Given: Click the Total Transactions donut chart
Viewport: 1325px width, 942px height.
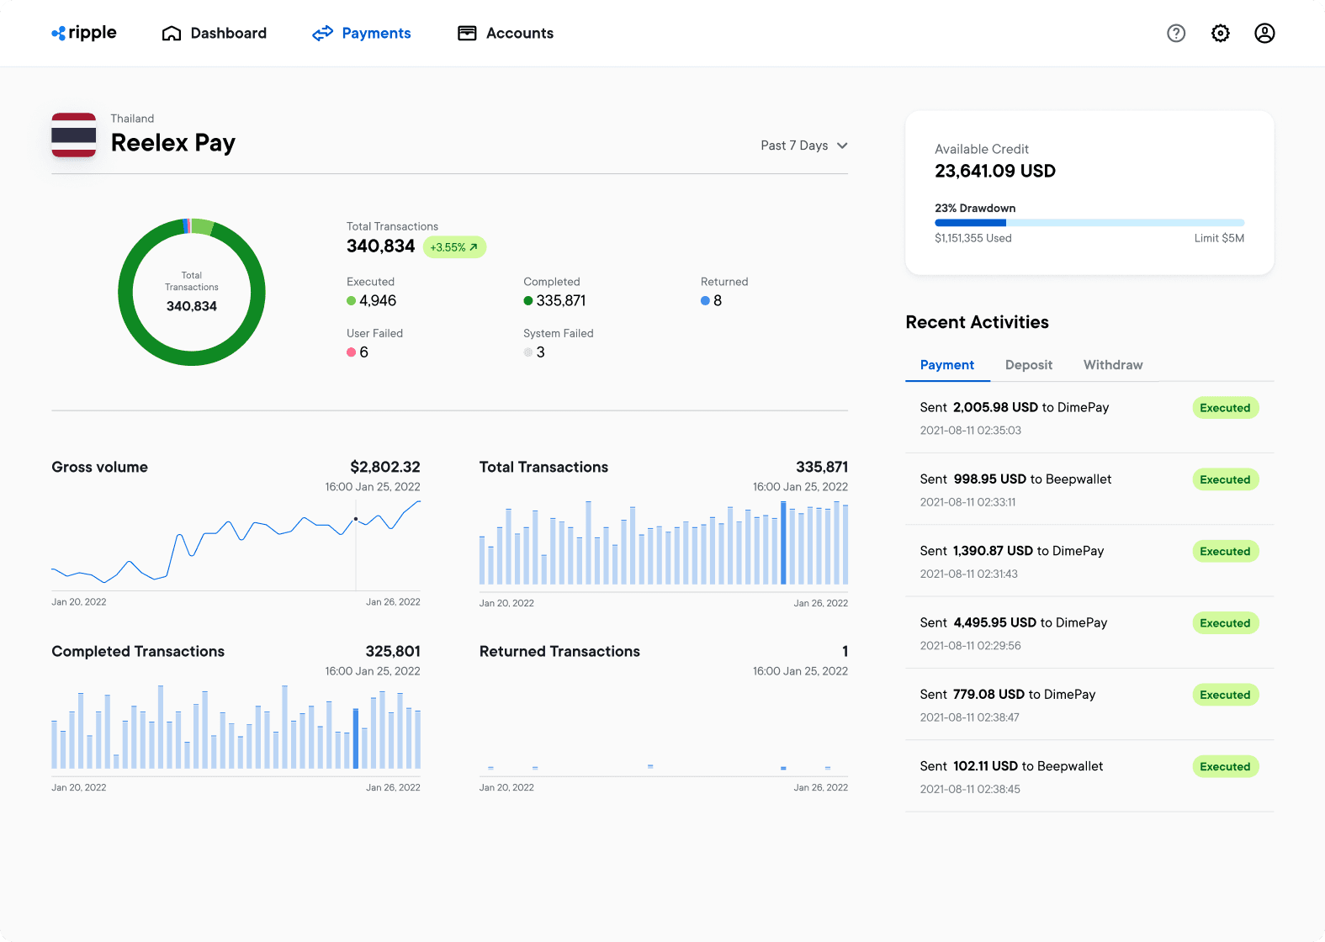Looking at the screenshot, I should pyautogui.click(x=192, y=292).
